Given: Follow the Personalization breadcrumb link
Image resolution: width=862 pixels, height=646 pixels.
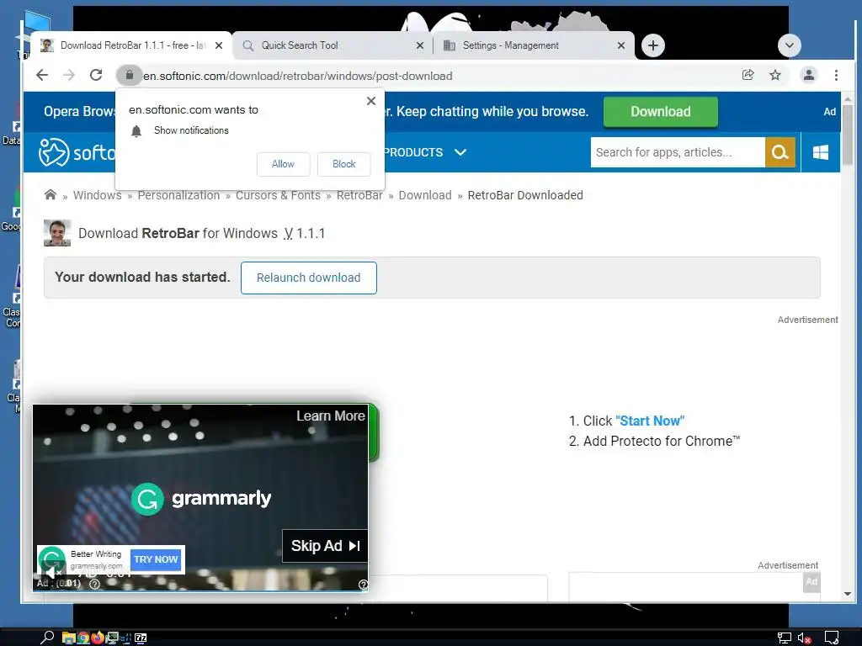Looking at the screenshot, I should [178, 195].
